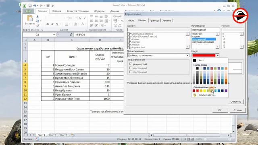Click the Font color (A) icon in the ribbon
The width and height of the screenshot is (258, 145).
click(x=83, y=24)
